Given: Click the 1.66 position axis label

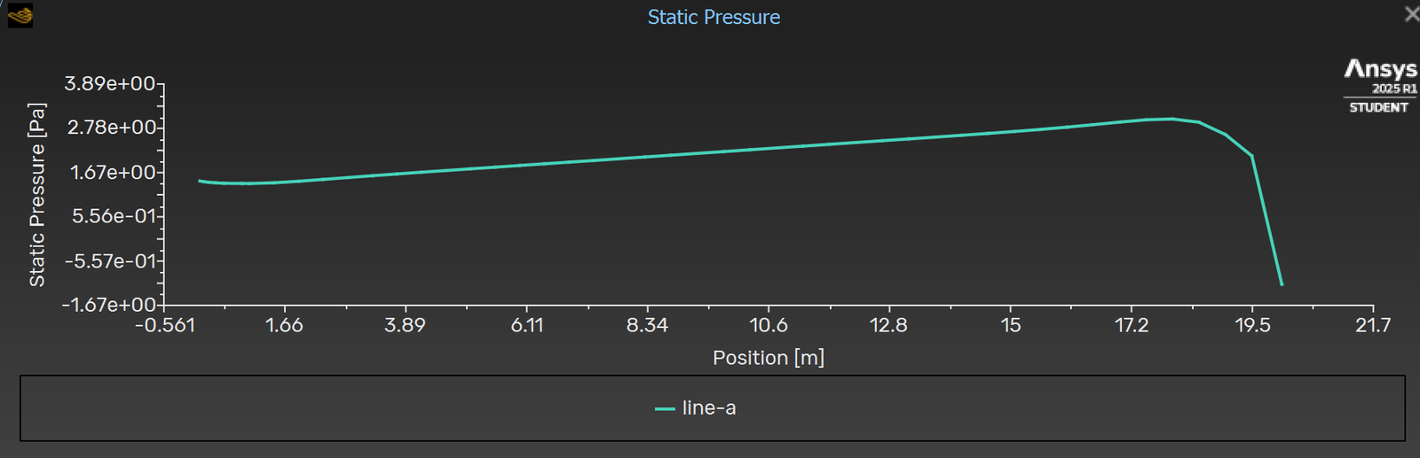Looking at the screenshot, I should point(284,325).
